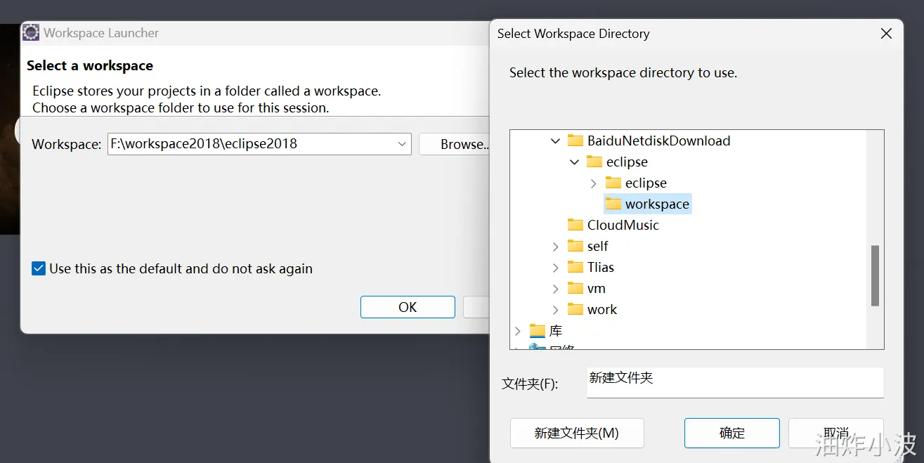Select the nested eclipse folder icon

[x=613, y=183]
